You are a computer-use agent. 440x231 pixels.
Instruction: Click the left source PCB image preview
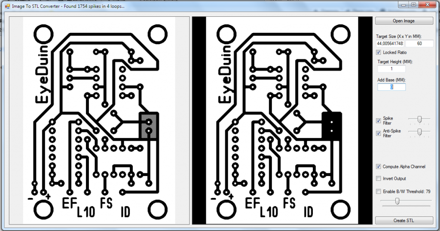99,120
